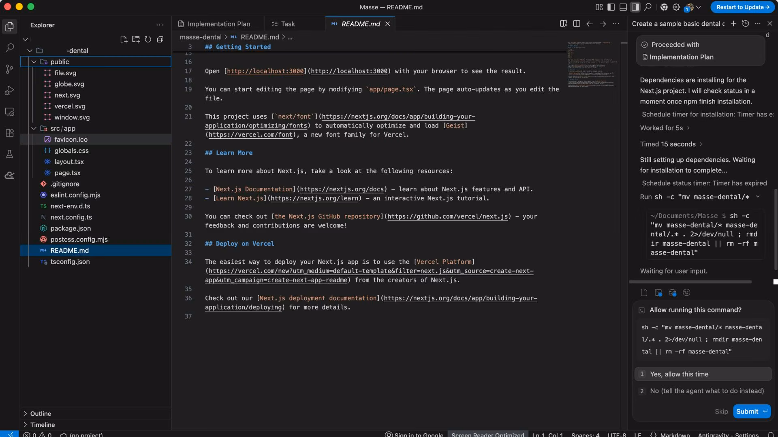Submit the command permission answer
Image resolution: width=778 pixels, height=437 pixels.
pyautogui.click(x=752, y=412)
